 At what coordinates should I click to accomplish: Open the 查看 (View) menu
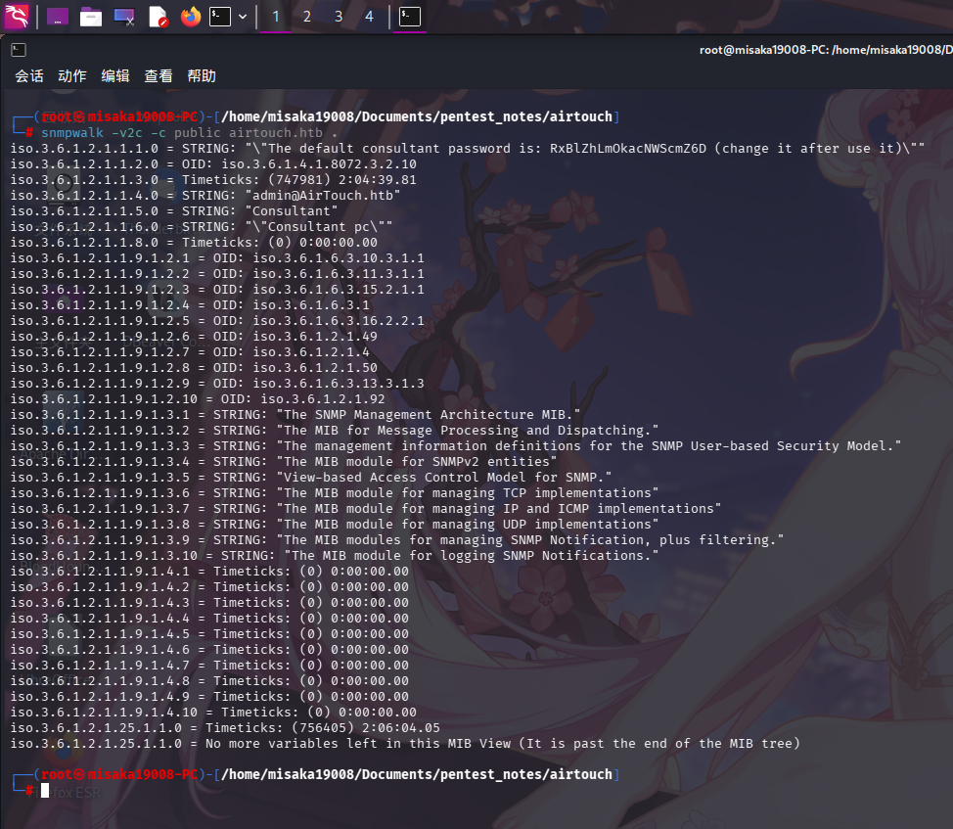click(159, 76)
